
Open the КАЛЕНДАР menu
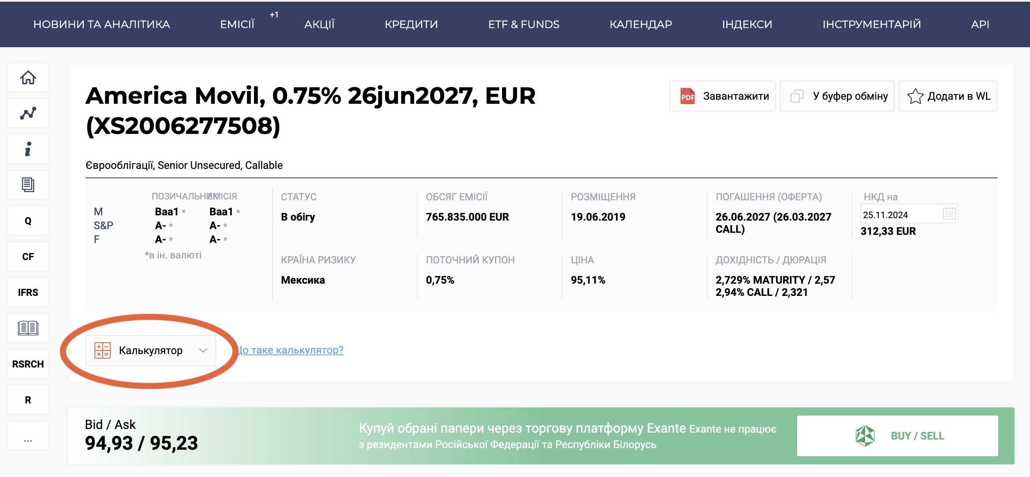coord(641,24)
